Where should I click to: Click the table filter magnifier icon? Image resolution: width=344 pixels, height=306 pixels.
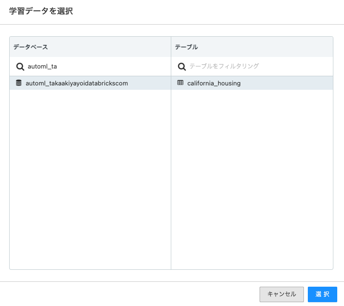click(x=182, y=67)
